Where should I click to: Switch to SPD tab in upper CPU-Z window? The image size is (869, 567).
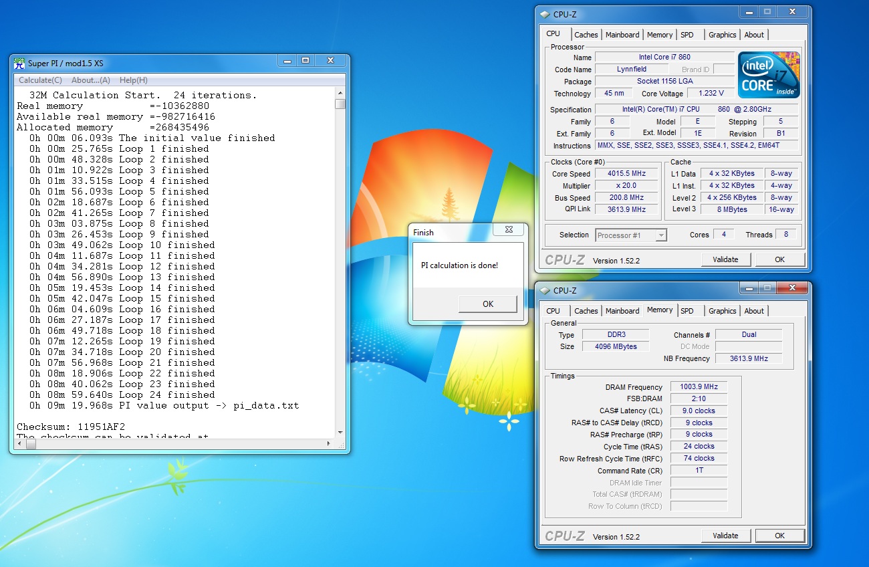(687, 35)
